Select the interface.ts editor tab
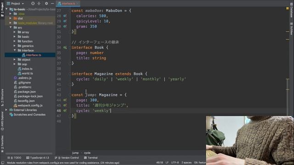Viewport: 294px width, 165px height. (x=68, y=3)
